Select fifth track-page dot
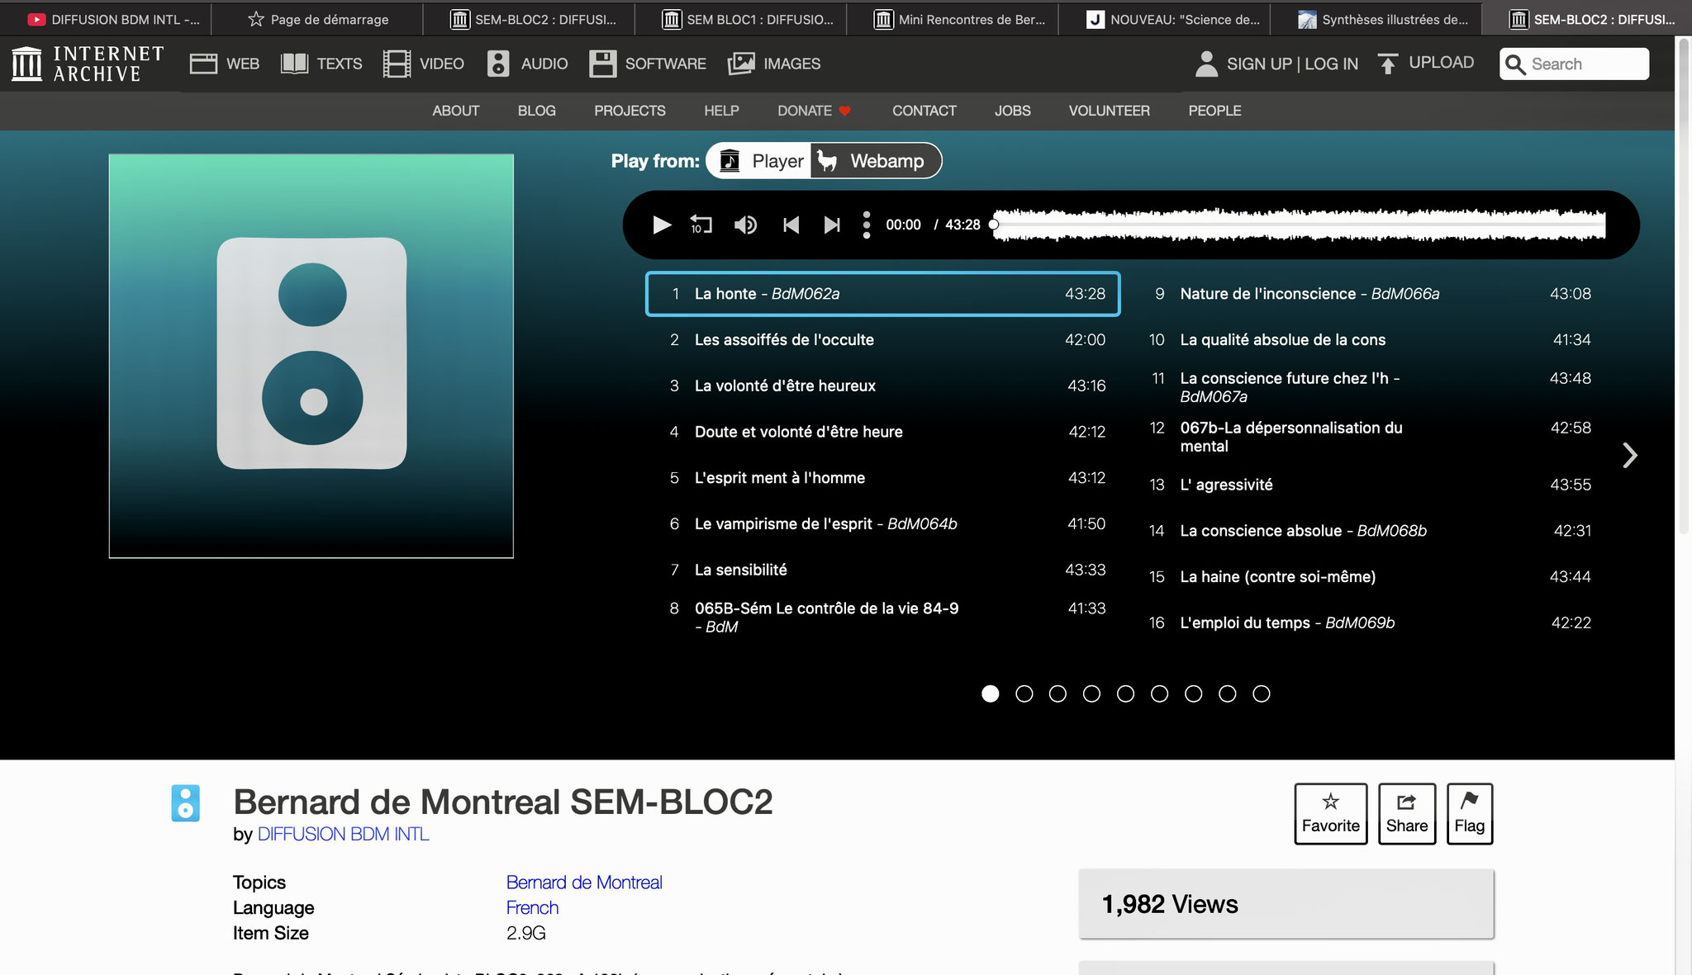The image size is (1692, 975). 1125,693
